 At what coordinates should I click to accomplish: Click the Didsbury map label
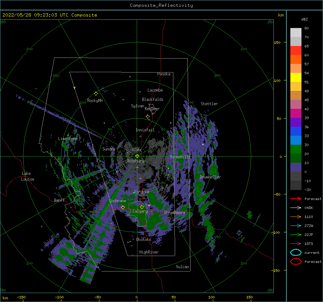[135, 161]
